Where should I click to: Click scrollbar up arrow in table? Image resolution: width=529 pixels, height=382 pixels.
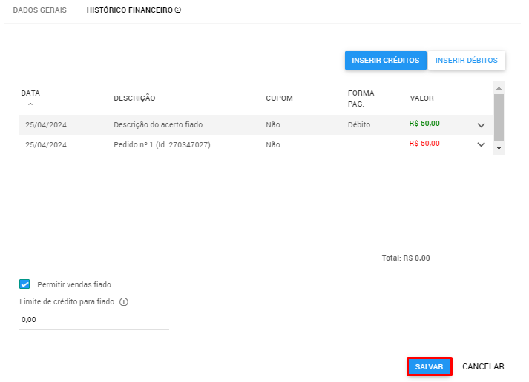[x=499, y=87]
